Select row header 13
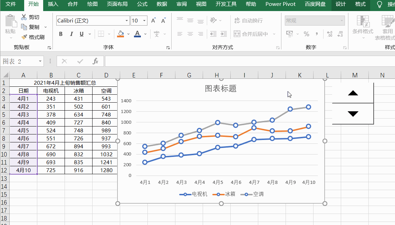This screenshot has width=395, height=225. tap(4, 178)
